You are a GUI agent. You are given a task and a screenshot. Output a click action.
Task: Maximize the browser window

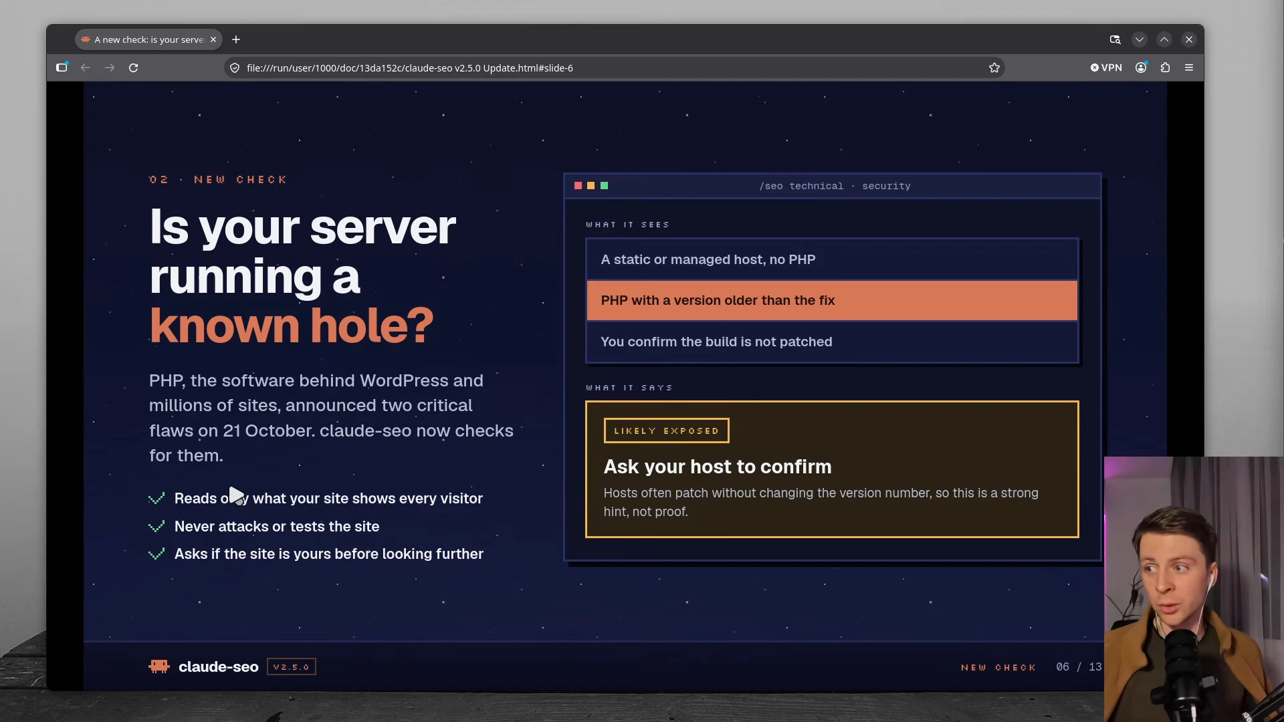pos(1164,39)
